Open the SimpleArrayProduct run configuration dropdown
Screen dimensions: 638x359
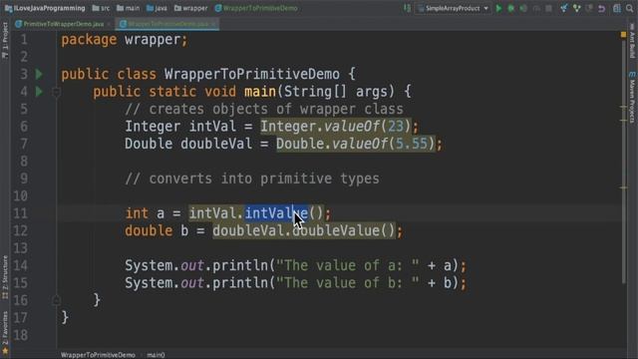pyautogui.click(x=453, y=8)
